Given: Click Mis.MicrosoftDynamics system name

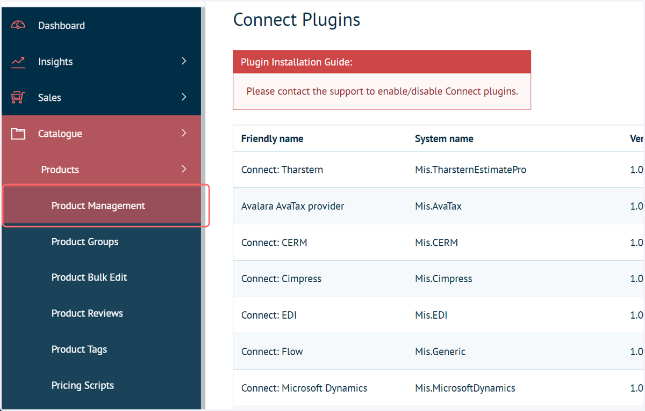Looking at the screenshot, I should tap(465, 388).
